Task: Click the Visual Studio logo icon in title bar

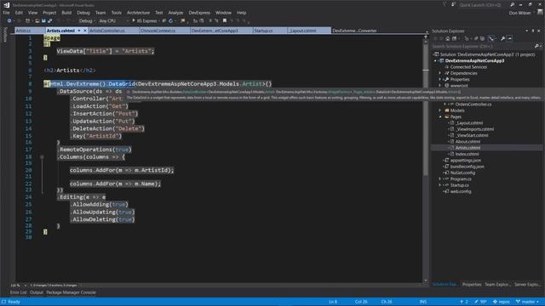Action: [x=6, y=5]
